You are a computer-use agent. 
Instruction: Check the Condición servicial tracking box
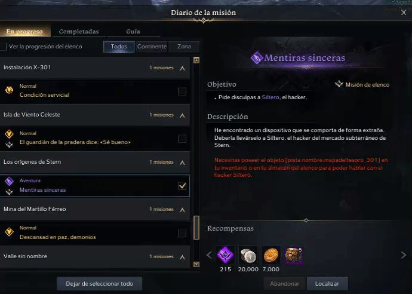[182, 91]
